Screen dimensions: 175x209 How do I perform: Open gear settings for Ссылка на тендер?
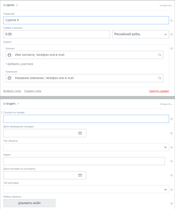(x=171, y=119)
